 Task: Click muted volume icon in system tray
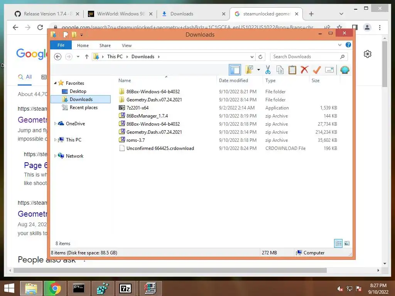pos(340,288)
